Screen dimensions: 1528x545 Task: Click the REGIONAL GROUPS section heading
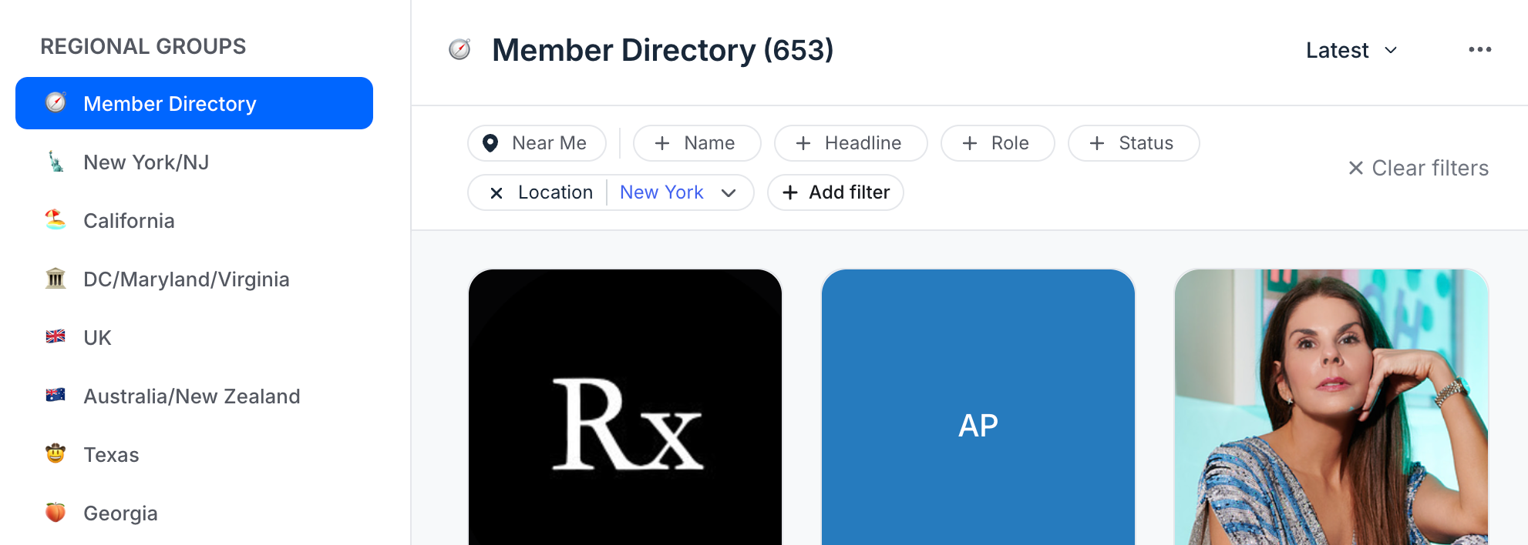(143, 46)
